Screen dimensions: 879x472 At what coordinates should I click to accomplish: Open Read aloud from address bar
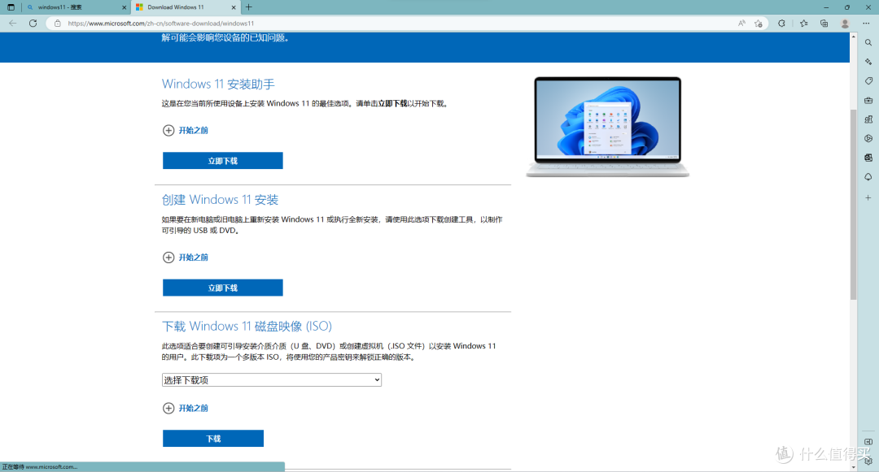click(x=741, y=24)
